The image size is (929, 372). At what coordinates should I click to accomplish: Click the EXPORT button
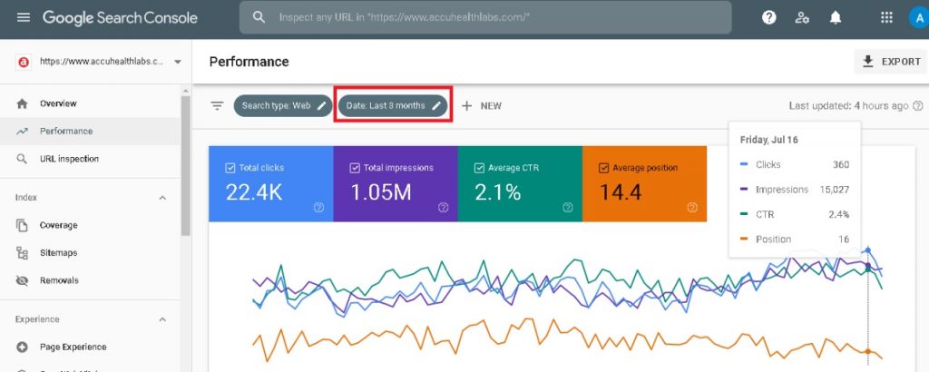[x=891, y=62]
